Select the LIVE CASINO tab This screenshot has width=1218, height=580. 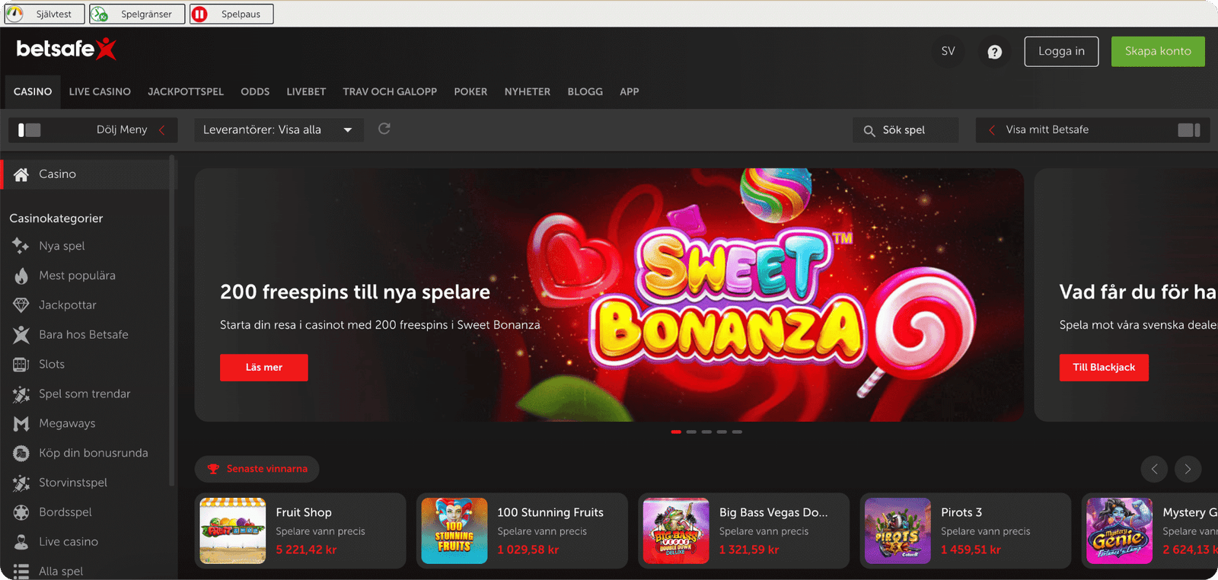pyautogui.click(x=100, y=91)
